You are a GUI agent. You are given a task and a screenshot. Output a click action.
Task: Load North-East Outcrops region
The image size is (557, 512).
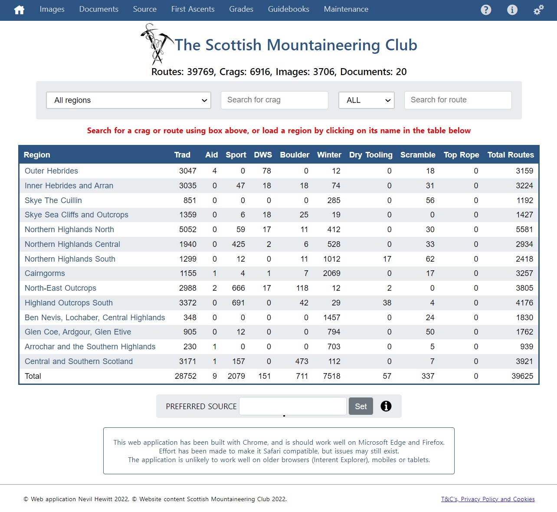pyautogui.click(x=60, y=288)
